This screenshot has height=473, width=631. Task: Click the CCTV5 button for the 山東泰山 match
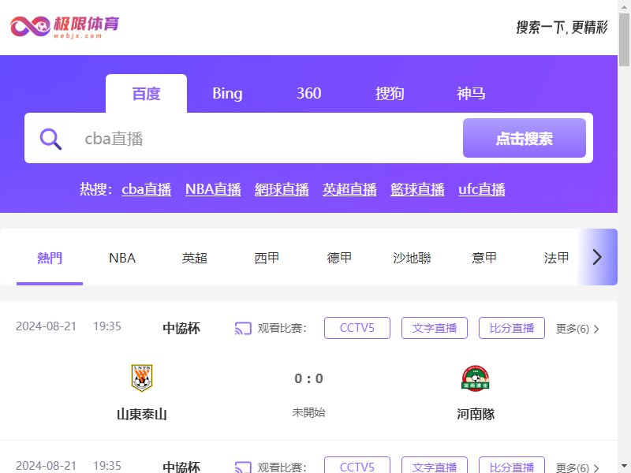point(357,328)
